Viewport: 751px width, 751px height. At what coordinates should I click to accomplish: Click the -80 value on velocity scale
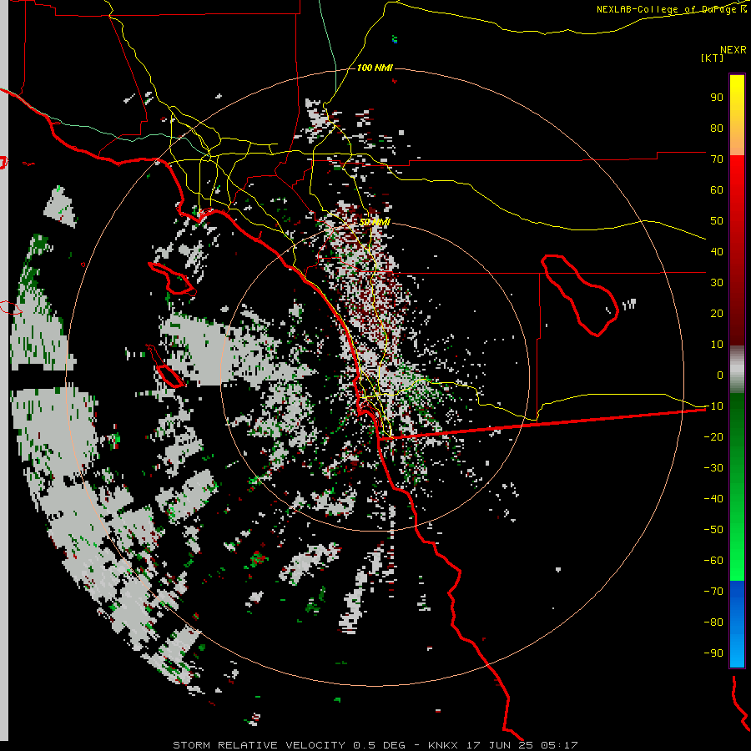click(713, 622)
